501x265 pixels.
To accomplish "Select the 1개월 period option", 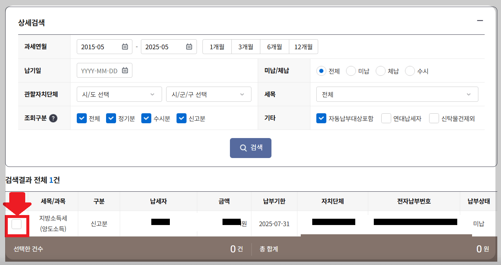I will coord(217,46).
